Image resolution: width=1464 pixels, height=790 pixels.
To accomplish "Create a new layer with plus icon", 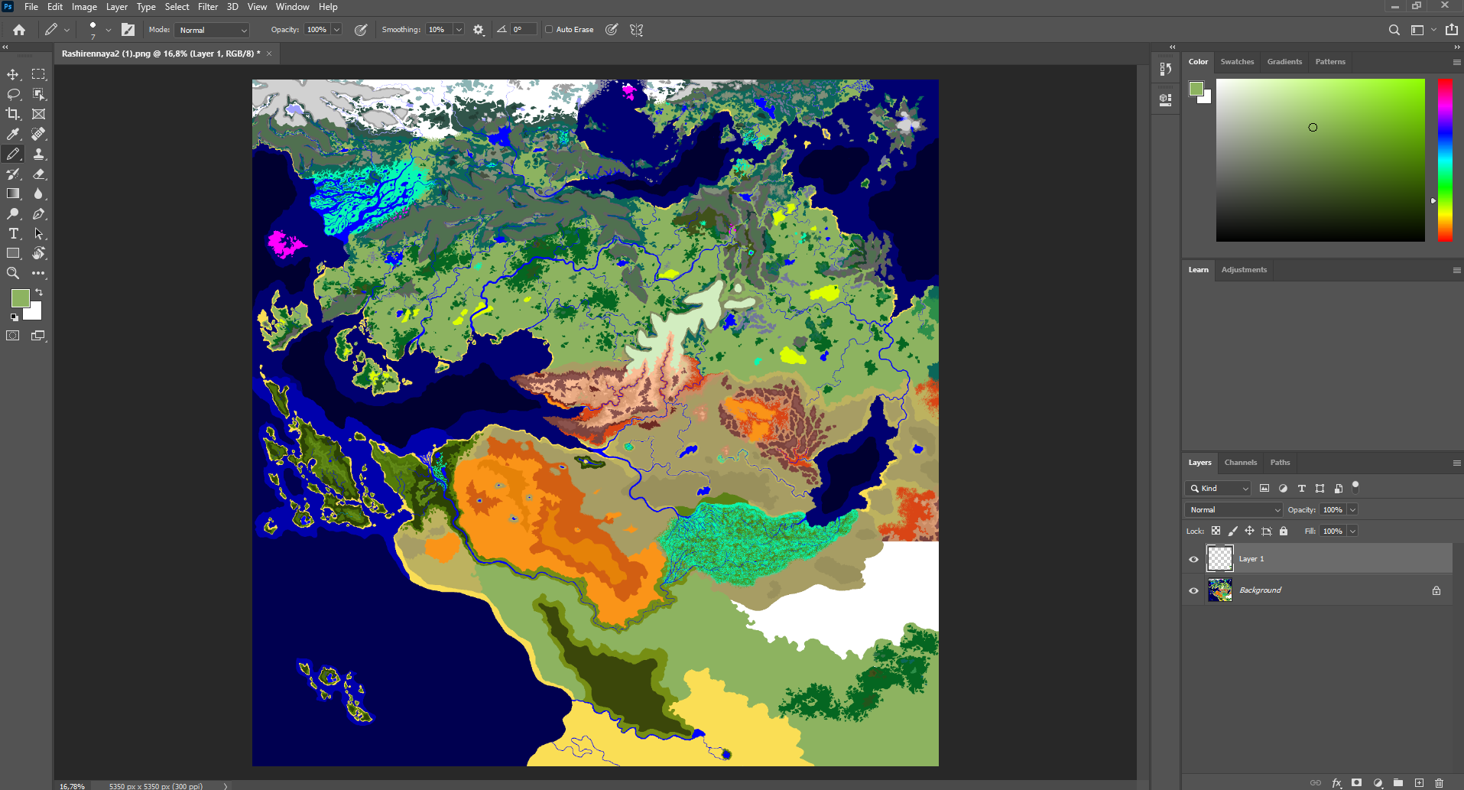I will 1419,782.
